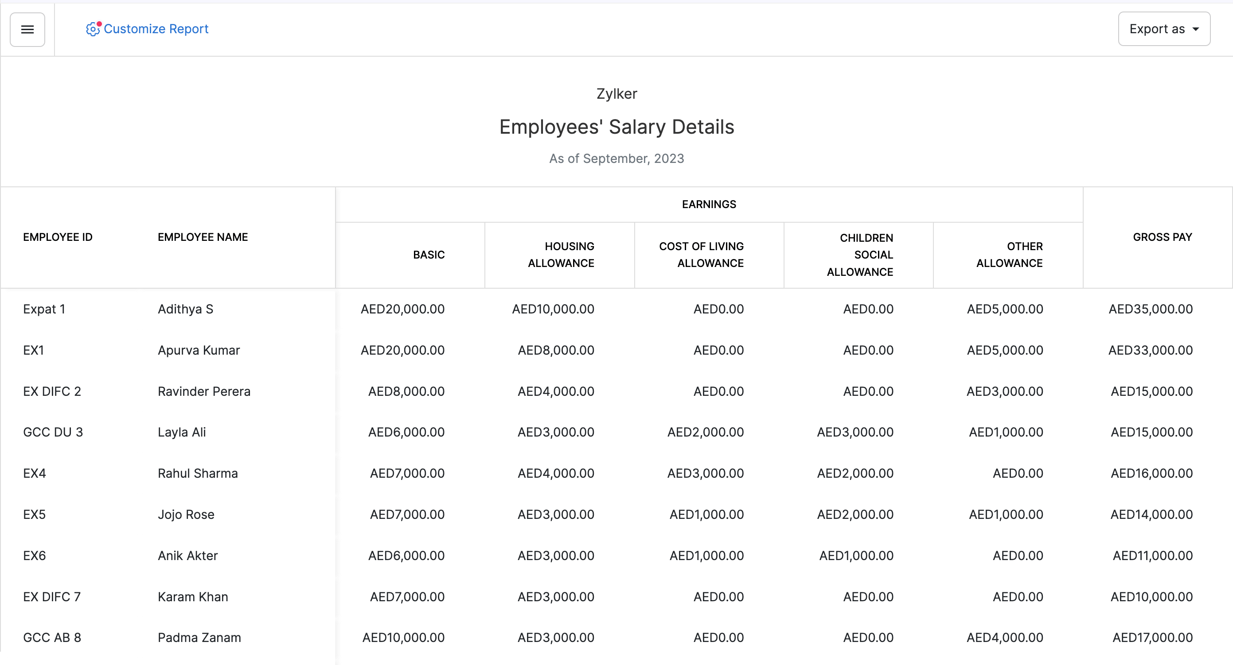1233x665 pixels.
Task: Click employee ID GCC DU 3
Action: (x=53, y=432)
